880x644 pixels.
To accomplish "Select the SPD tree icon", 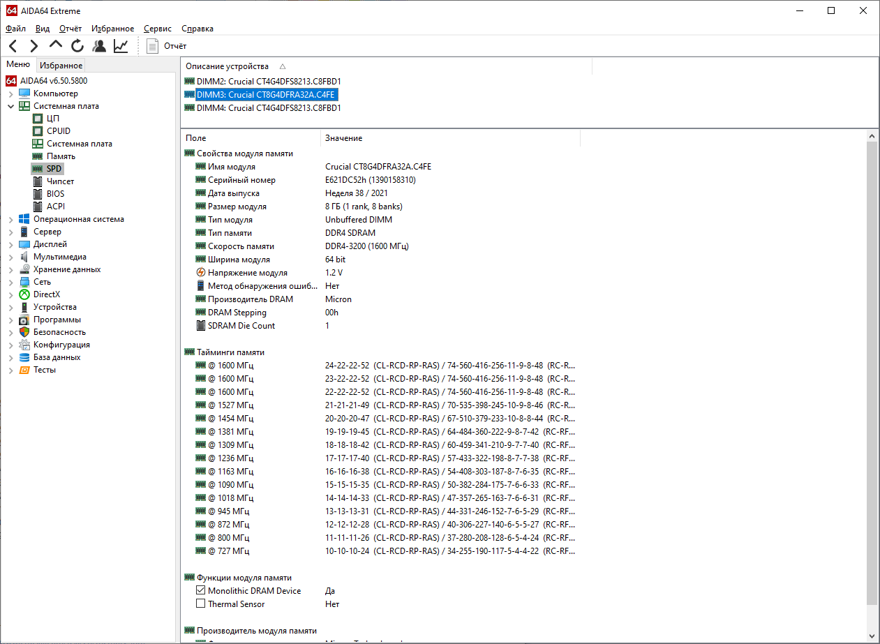I will coord(38,169).
